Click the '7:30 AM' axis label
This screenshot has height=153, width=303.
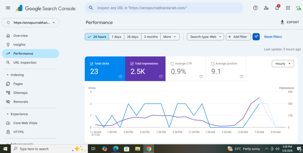(x=259, y=132)
